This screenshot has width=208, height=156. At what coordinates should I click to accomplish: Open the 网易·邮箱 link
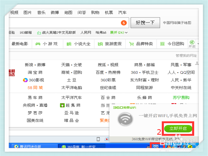pos(145,65)
